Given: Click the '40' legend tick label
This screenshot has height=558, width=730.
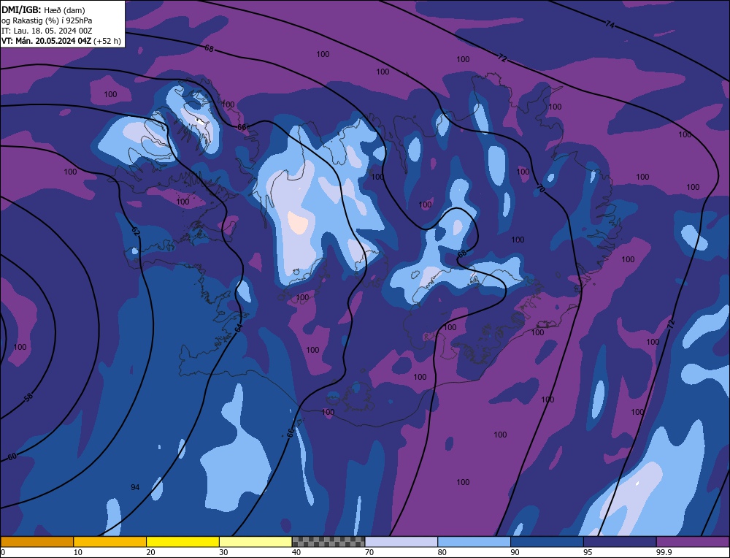Looking at the screenshot, I should point(296,552).
